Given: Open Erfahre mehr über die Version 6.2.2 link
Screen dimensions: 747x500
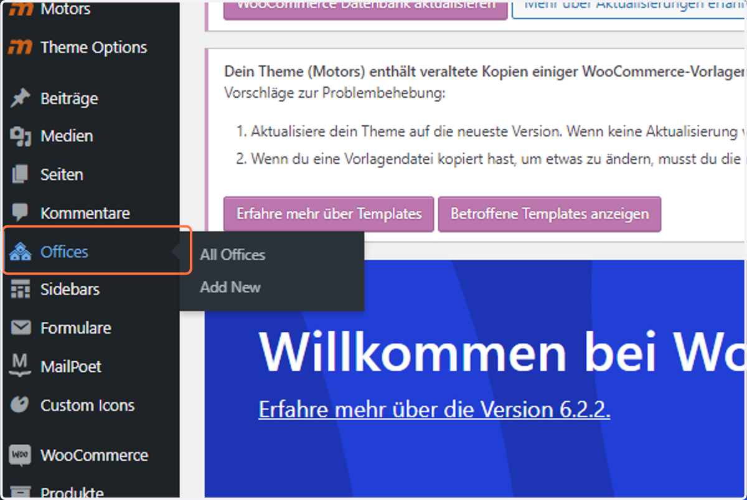Looking at the screenshot, I should [434, 410].
